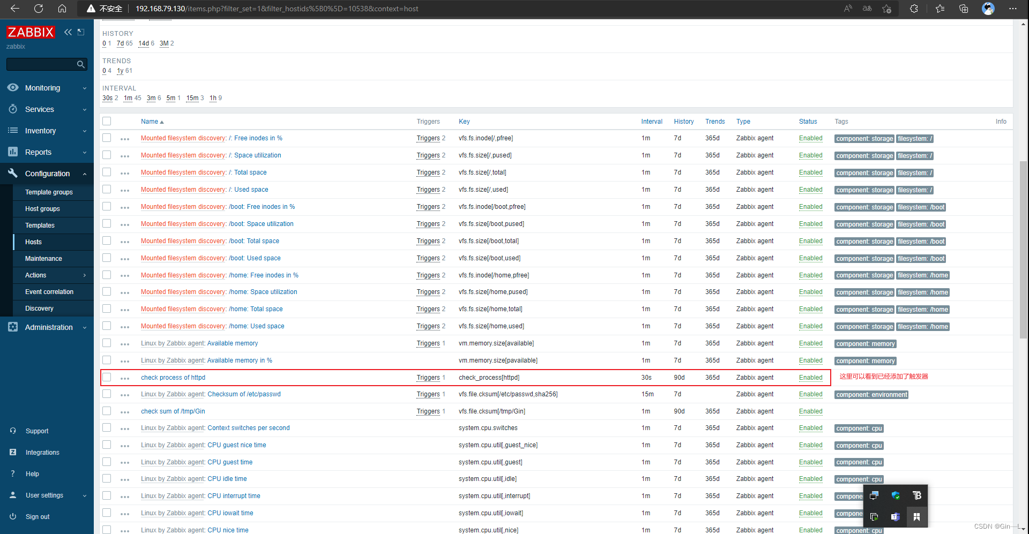
Task: Filter history by 7d subfilter
Action: click(120, 43)
